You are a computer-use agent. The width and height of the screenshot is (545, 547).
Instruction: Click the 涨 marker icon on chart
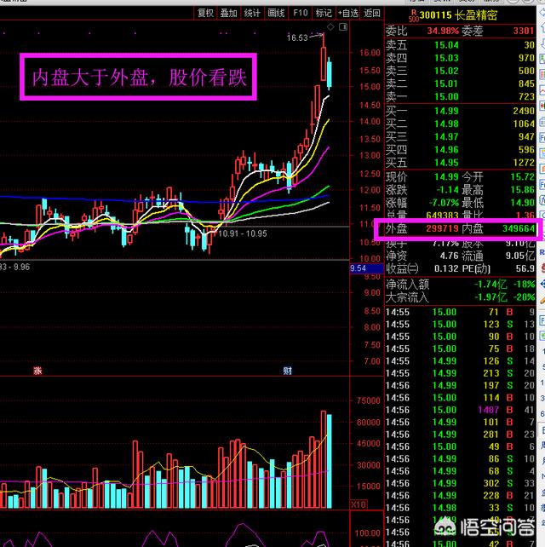37,371
